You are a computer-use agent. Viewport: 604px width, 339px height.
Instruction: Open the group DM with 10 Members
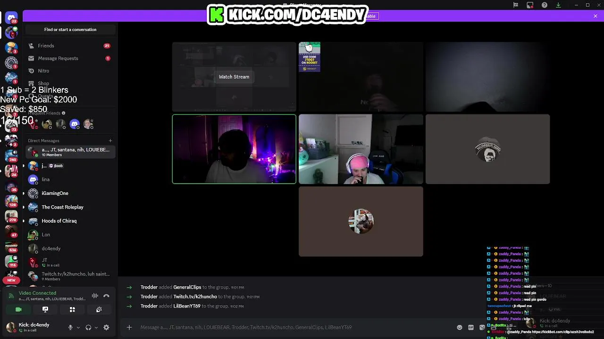[70, 152]
